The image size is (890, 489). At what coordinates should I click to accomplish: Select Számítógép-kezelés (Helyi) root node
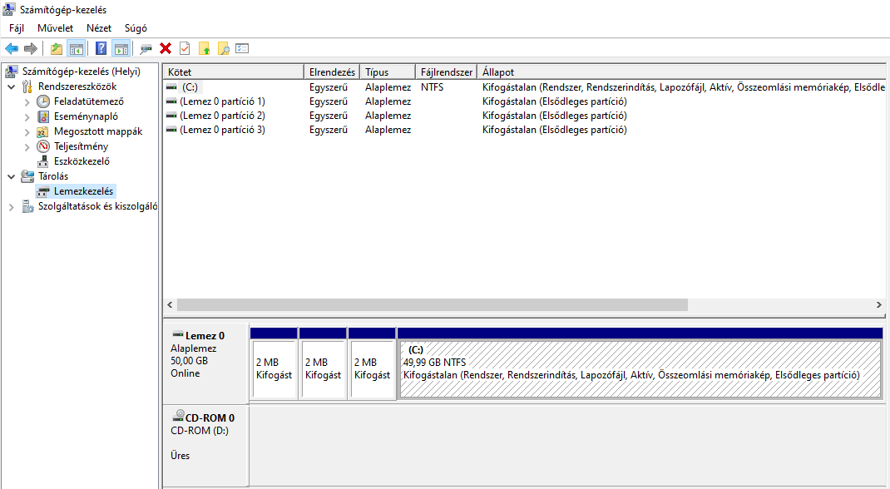tap(82, 72)
